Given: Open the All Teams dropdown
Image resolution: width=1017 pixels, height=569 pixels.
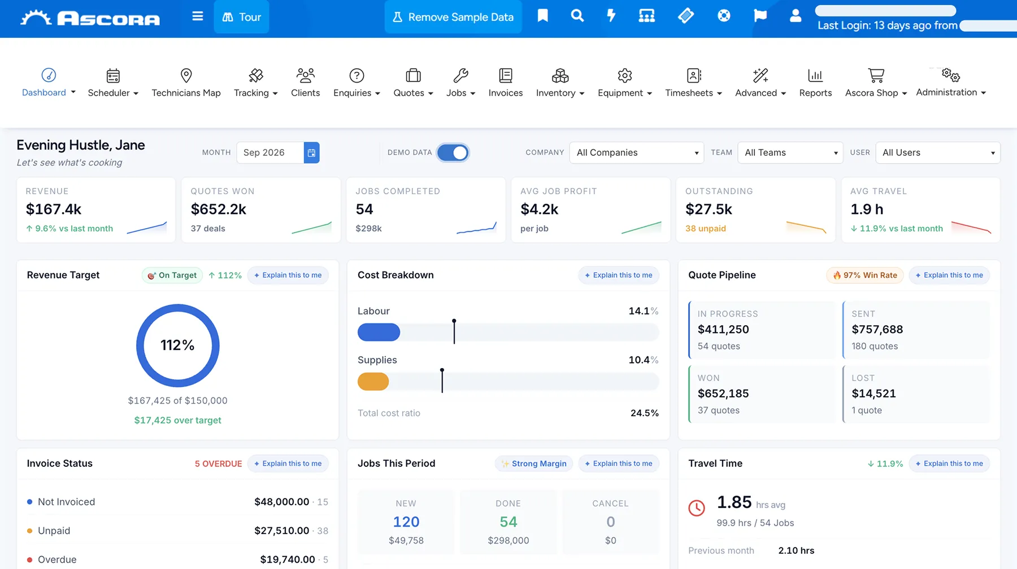Looking at the screenshot, I should click(790, 152).
